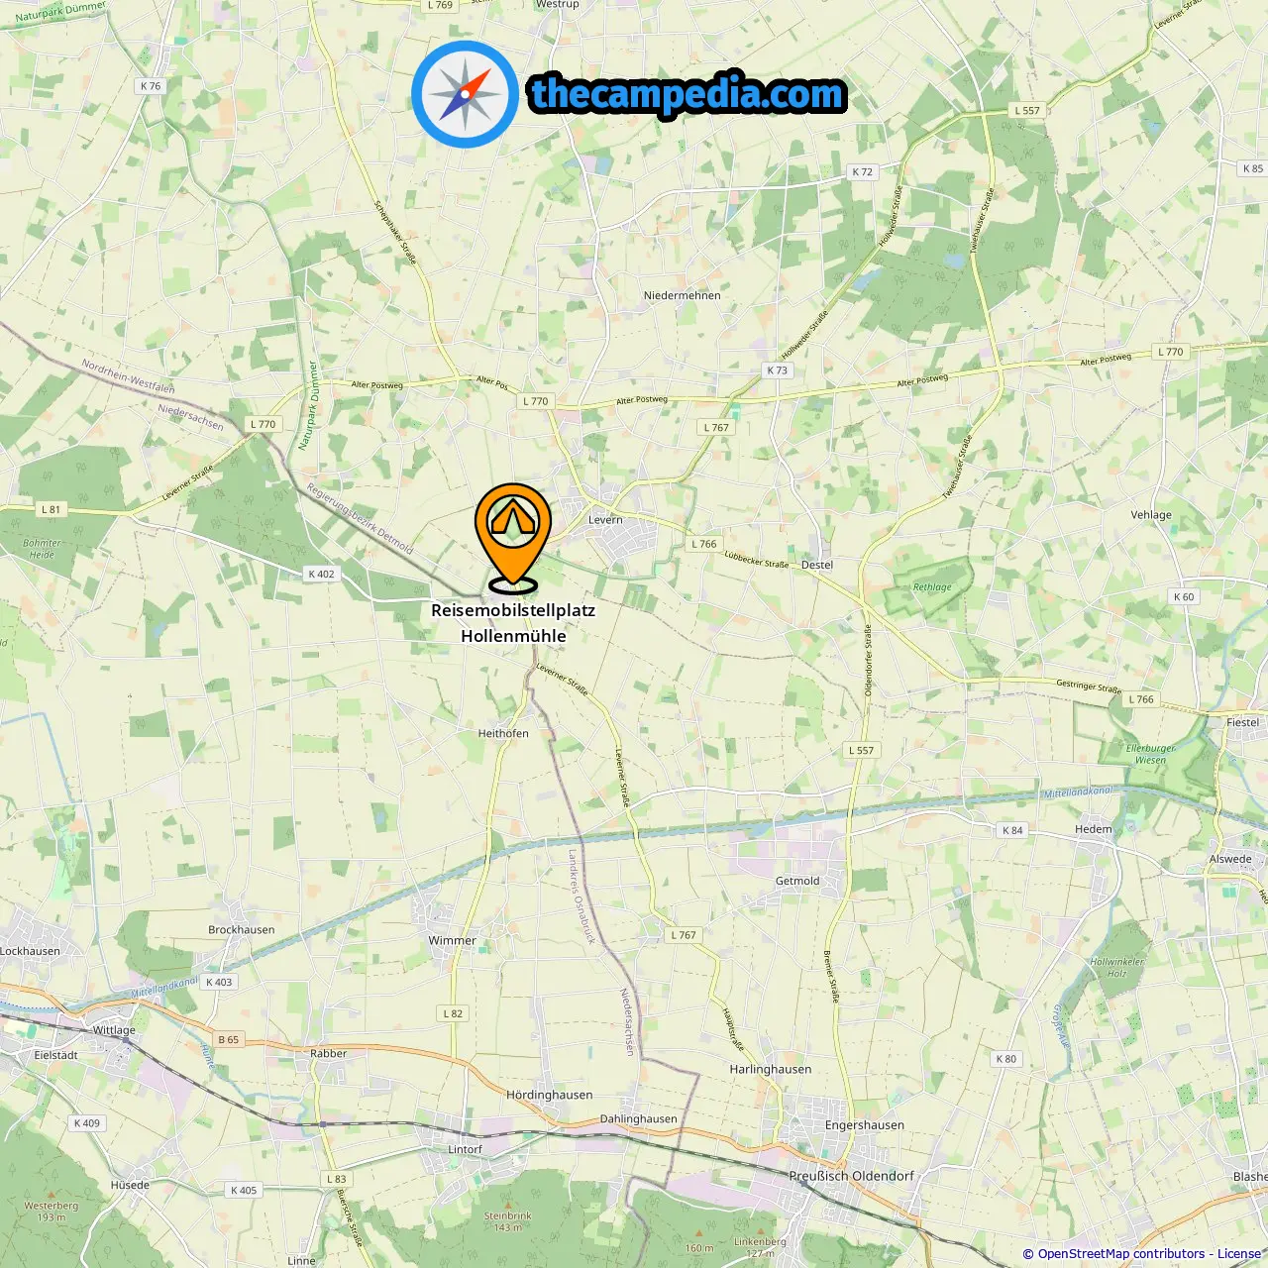Screen dimensions: 1268x1268
Task: Click the Niedermehnen village label
Action: [x=683, y=295]
